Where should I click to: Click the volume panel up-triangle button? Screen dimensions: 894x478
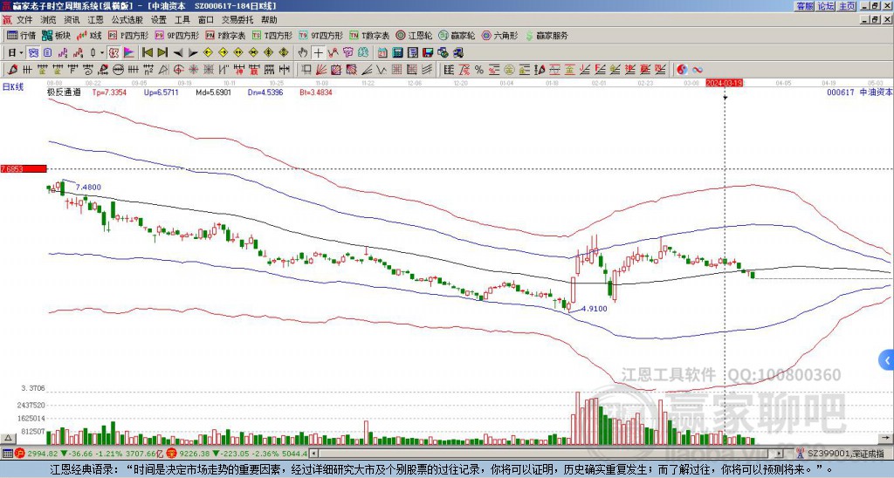point(8,438)
